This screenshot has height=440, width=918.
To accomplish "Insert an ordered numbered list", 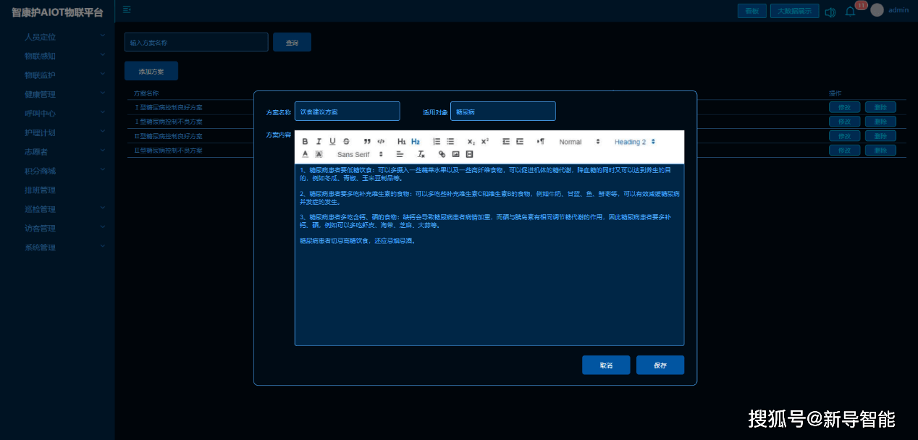I will [x=437, y=142].
